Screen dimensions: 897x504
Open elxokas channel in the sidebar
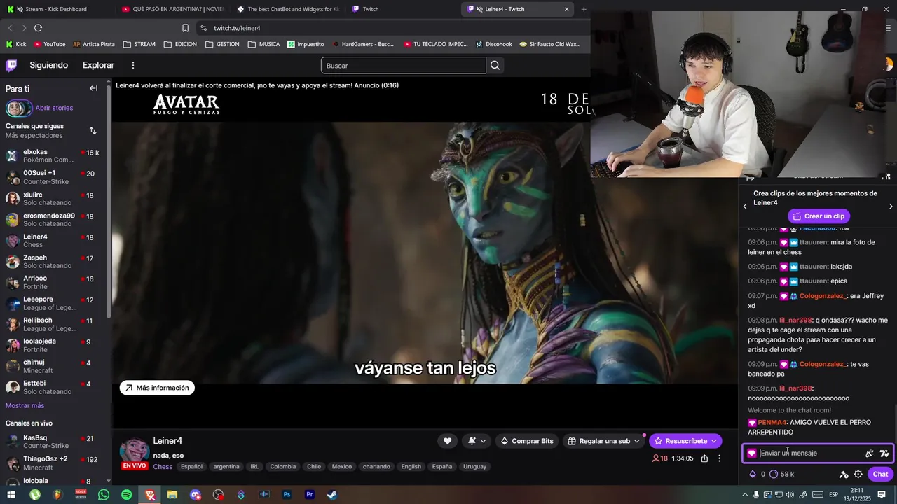tap(53, 155)
